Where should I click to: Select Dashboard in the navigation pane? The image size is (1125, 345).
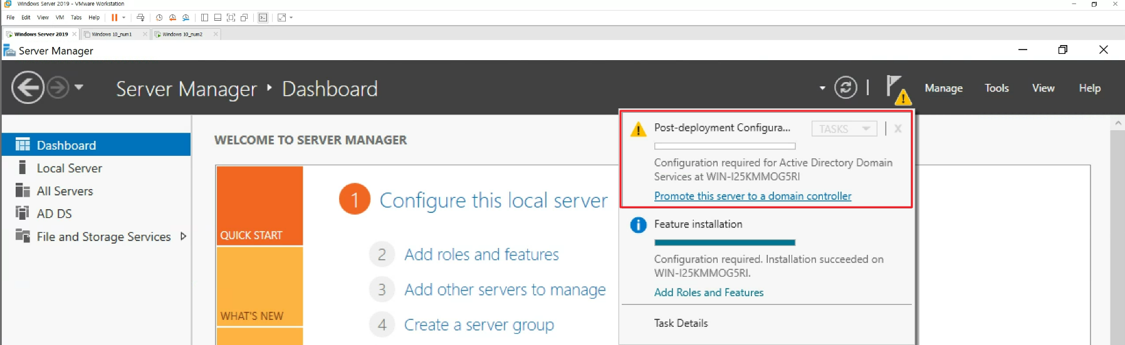point(96,145)
